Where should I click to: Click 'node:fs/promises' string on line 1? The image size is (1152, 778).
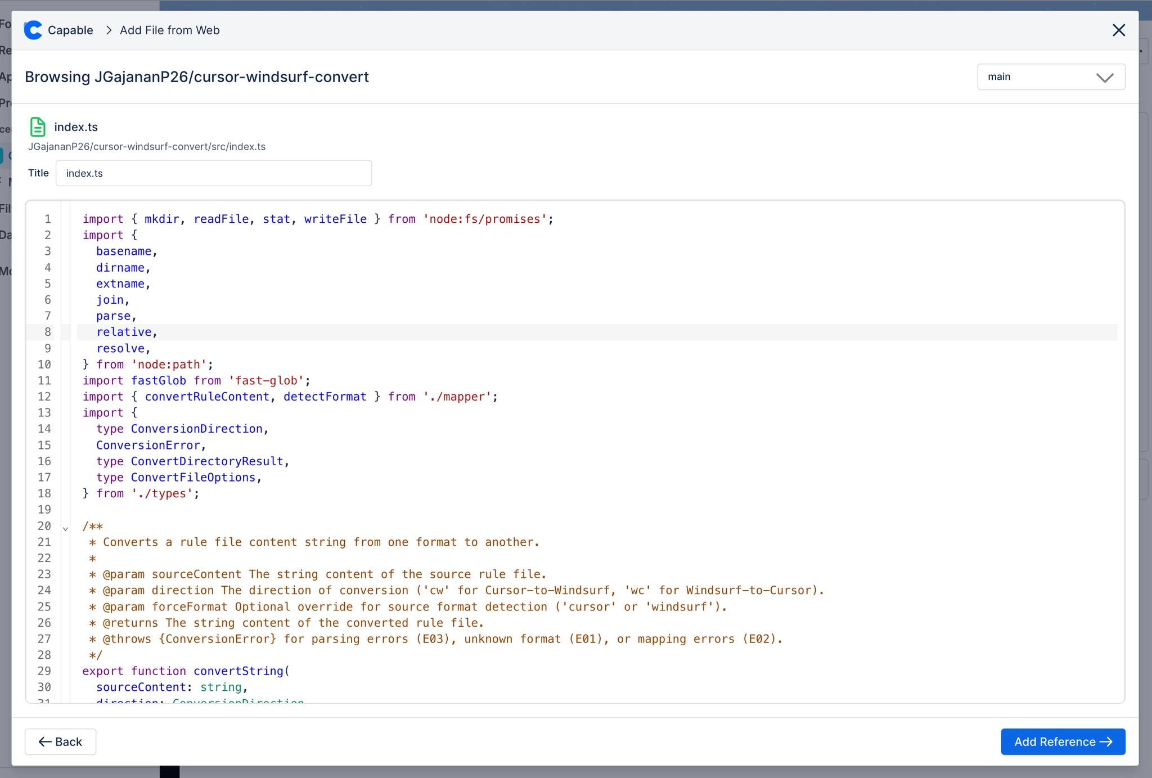pos(484,219)
